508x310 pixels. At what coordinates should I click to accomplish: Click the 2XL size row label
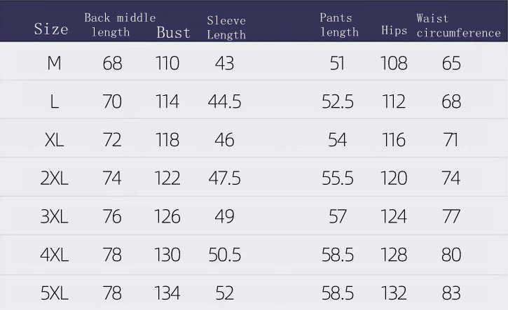click(x=54, y=178)
